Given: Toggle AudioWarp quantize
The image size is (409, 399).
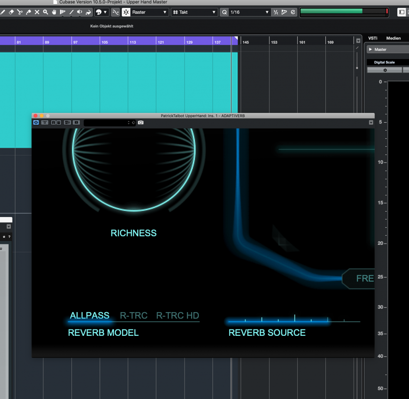Looking at the screenshot, I should (284, 12).
